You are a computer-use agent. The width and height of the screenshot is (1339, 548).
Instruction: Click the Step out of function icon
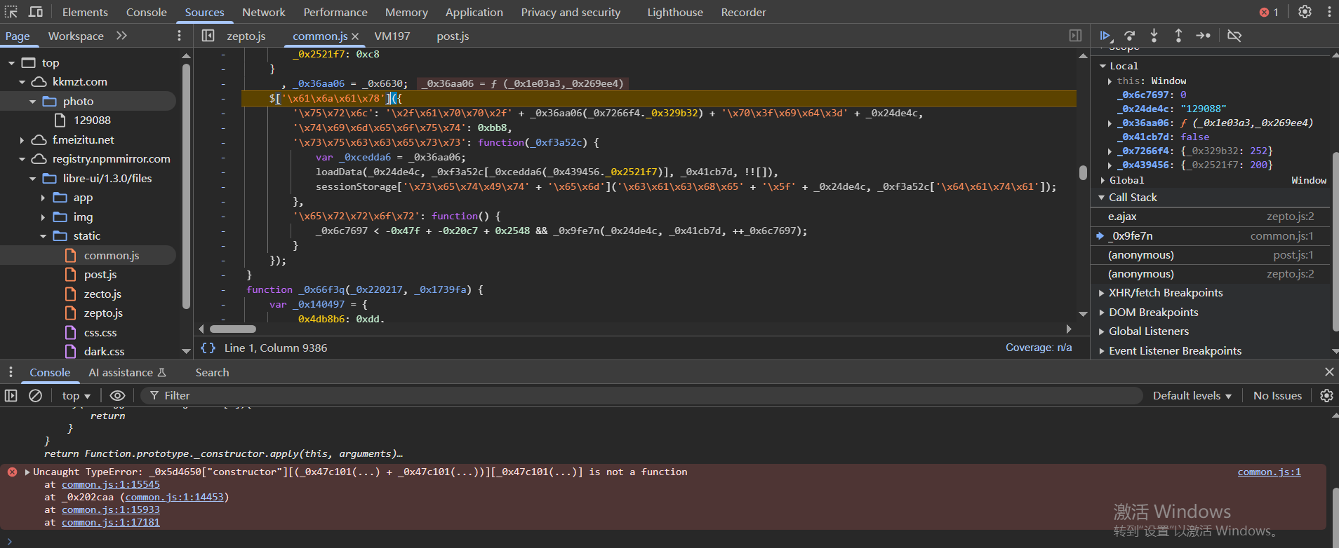tap(1178, 36)
